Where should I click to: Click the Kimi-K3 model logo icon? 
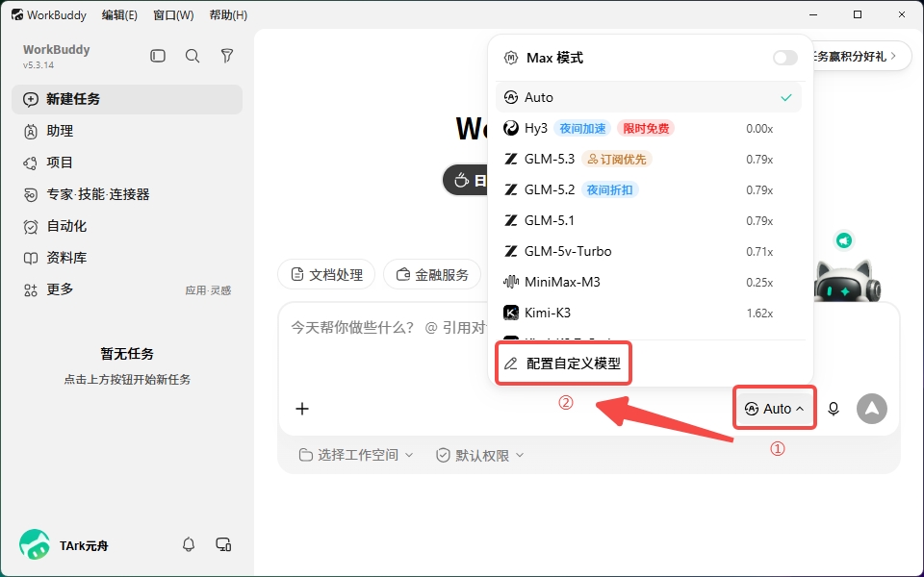pyautogui.click(x=511, y=313)
